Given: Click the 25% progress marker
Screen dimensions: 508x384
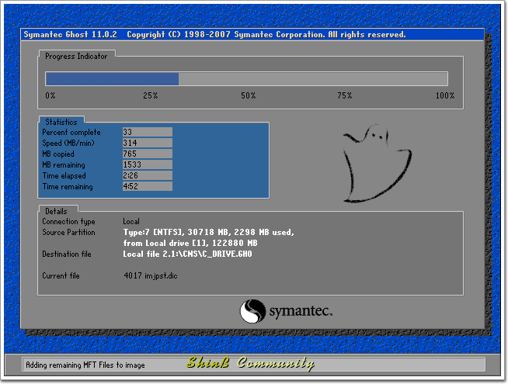Looking at the screenshot, I should point(151,95).
